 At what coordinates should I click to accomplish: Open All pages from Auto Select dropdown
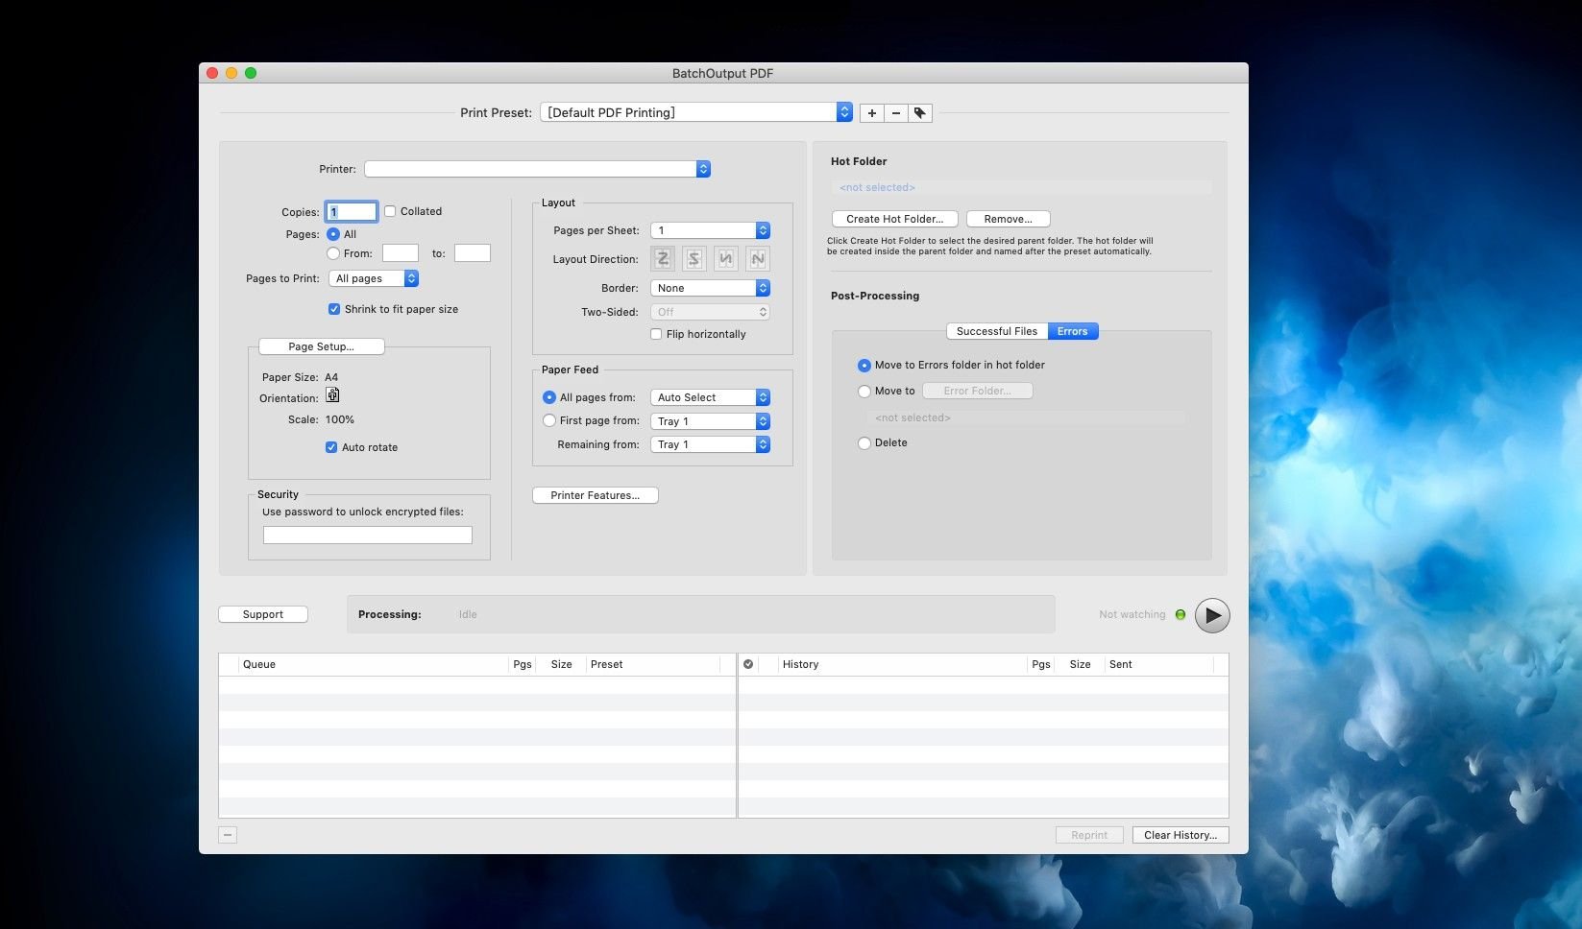710,397
